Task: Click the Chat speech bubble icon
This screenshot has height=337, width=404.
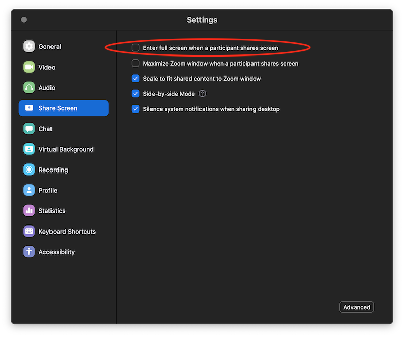Action: coord(29,129)
